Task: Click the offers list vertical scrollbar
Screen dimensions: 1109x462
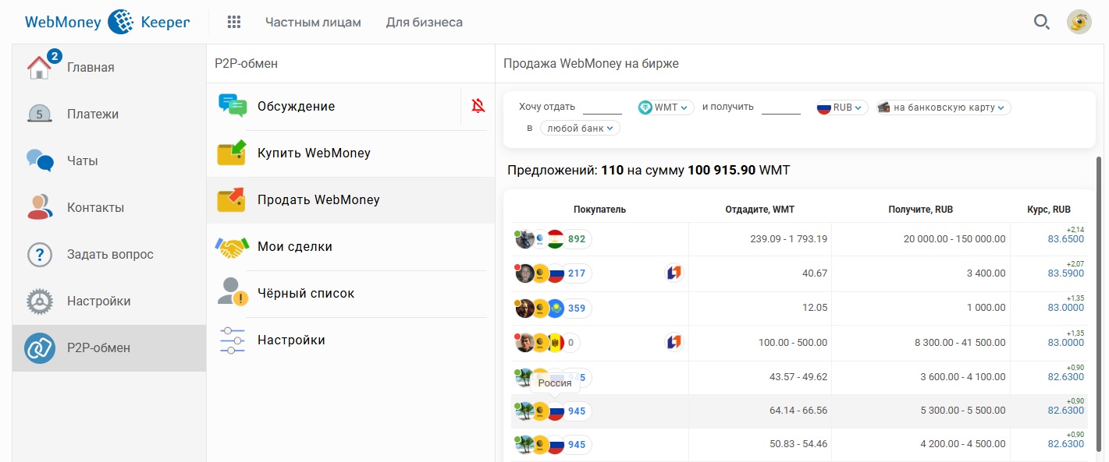Action: [1100, 304]
